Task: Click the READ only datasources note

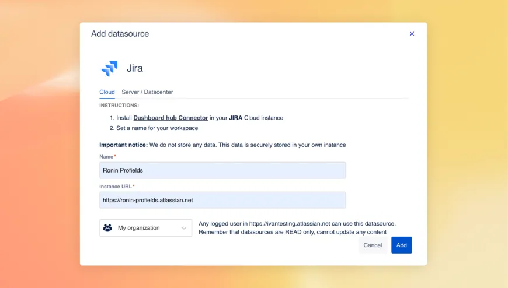Action: (293, 232)
